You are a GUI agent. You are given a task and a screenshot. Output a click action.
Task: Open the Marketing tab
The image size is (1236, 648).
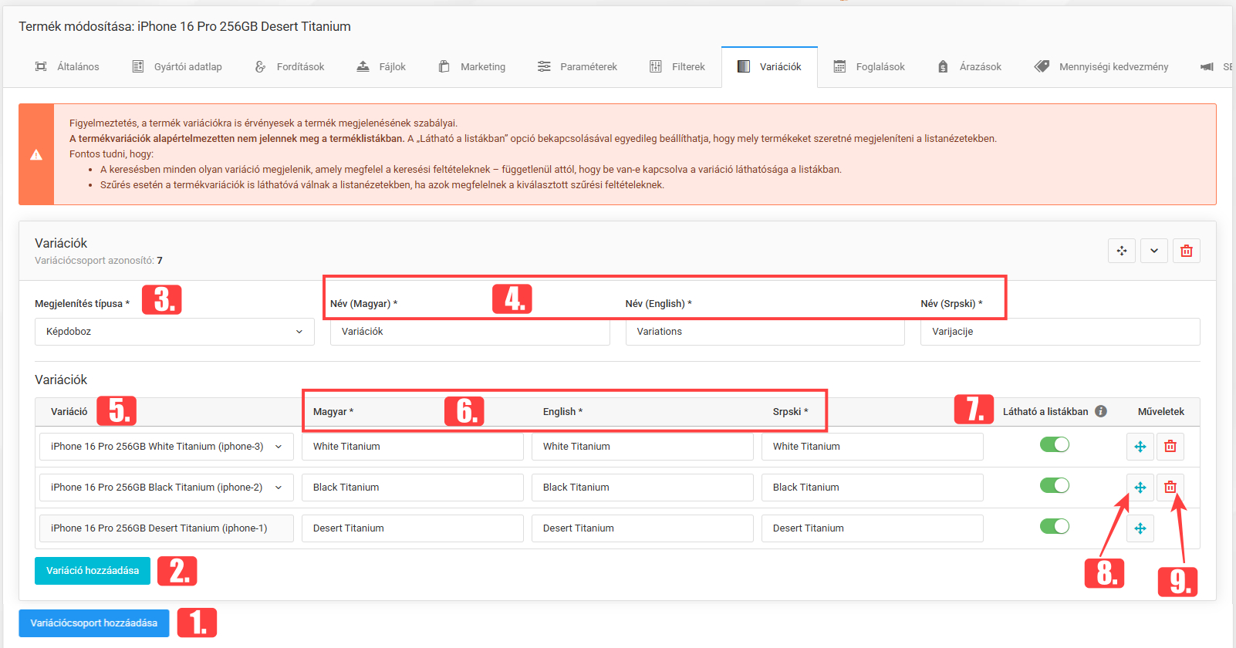click(x=472, y=67)
